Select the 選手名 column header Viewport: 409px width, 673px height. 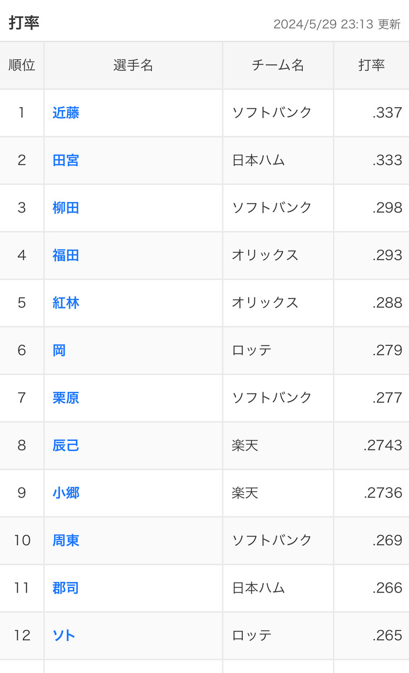click(134, 65)
